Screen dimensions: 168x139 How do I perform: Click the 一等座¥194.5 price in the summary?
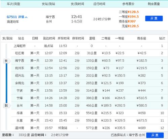pyautogui.click(x=129, y=17)
